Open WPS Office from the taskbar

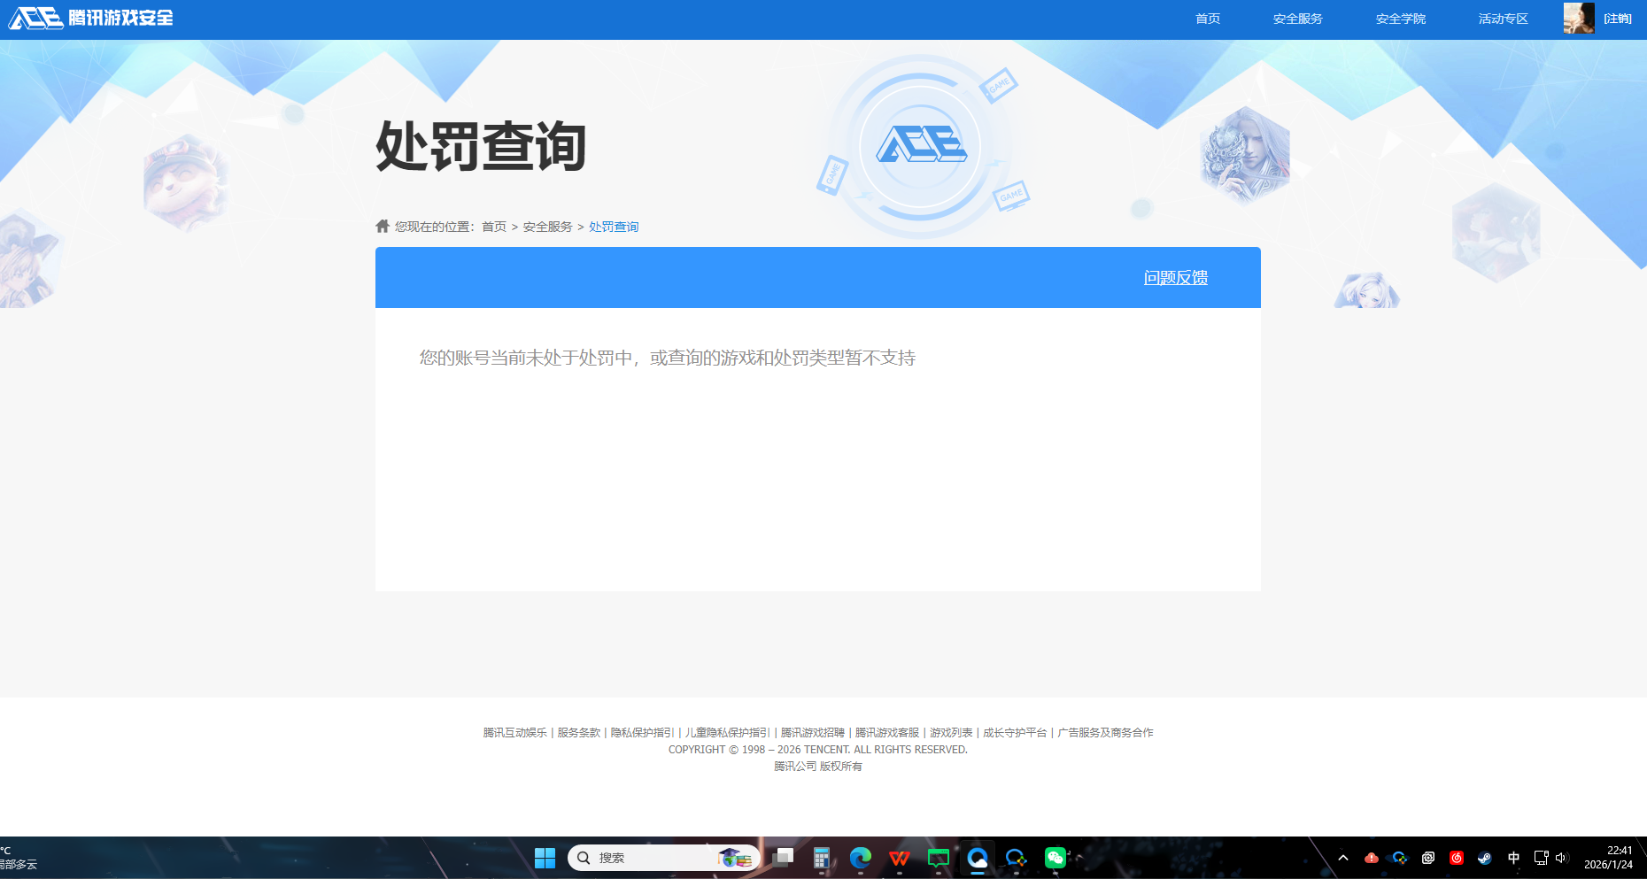(900, 858)
